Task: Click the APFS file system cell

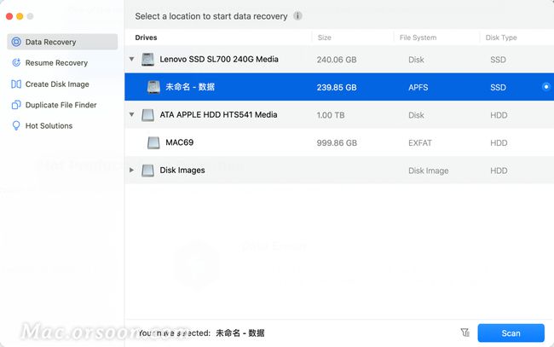Action: (x=418, y=87)
